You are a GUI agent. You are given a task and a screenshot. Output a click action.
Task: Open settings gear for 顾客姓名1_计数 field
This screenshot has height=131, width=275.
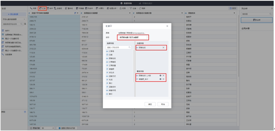160,75
